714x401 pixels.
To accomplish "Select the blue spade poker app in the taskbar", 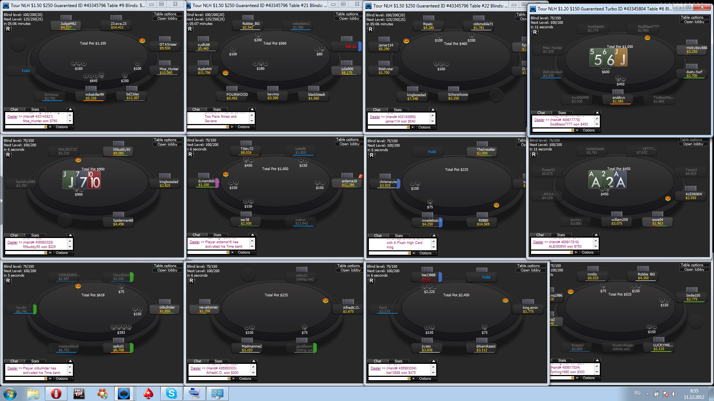I will (124, 394).
